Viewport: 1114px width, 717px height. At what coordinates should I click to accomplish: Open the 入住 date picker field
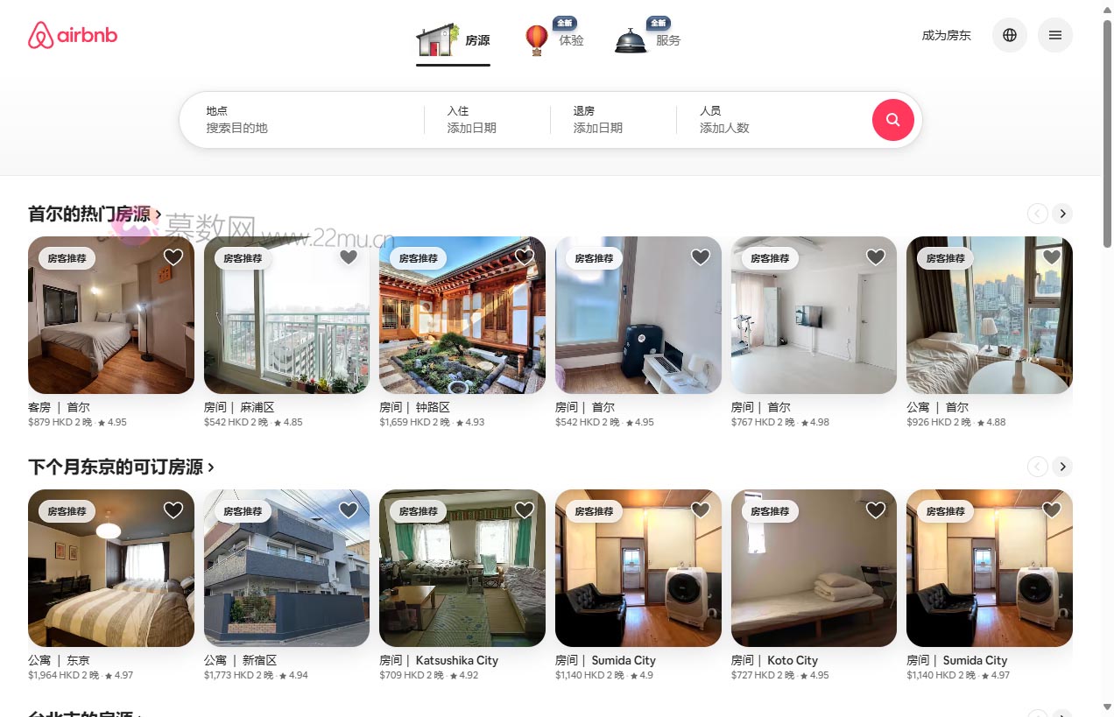pos(487,120)
